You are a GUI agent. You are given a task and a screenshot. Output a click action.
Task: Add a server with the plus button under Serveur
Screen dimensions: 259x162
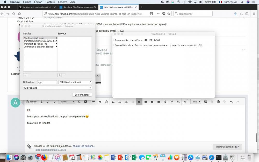tap(60, 75)
